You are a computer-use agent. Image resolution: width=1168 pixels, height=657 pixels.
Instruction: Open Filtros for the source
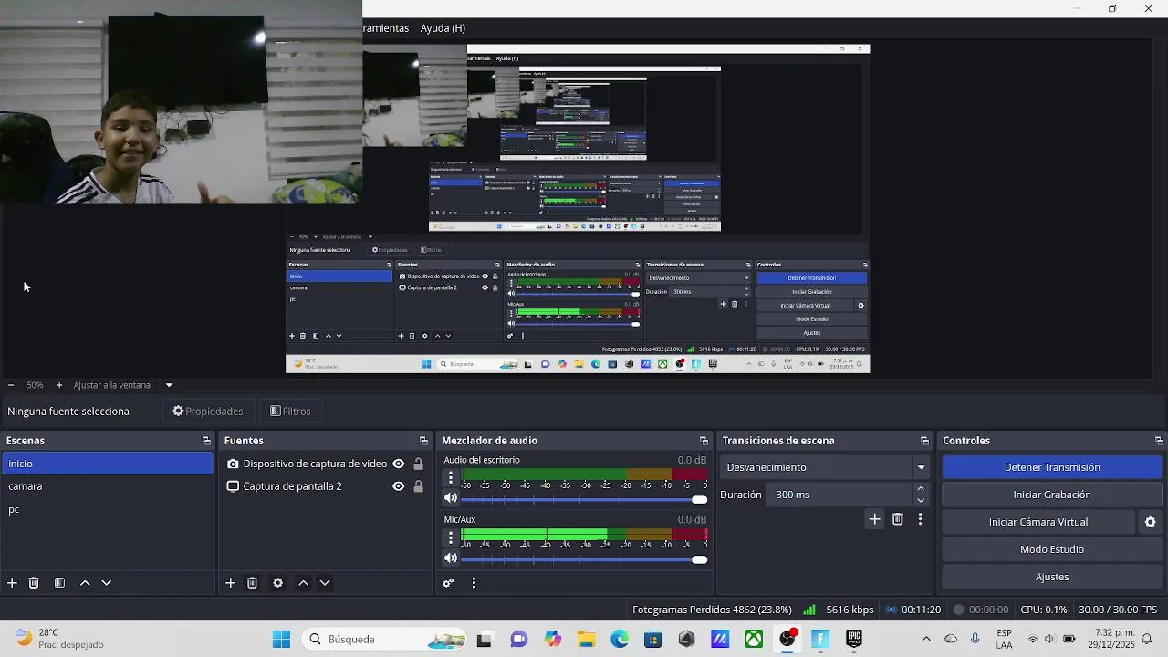(290, 412)
